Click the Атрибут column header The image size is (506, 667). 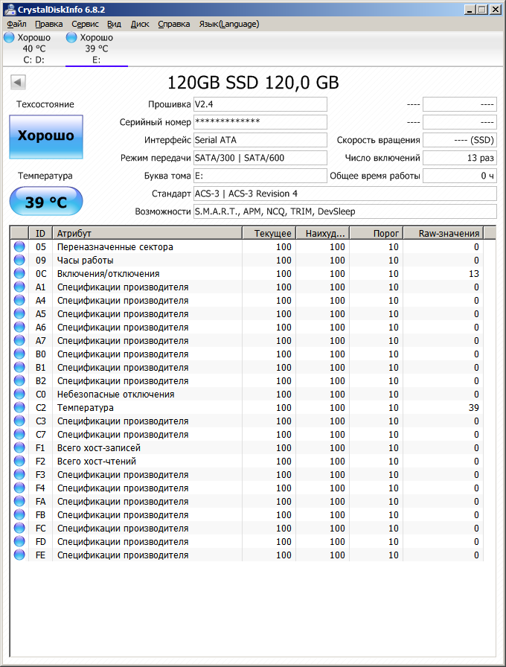click(x=147, y=233)
